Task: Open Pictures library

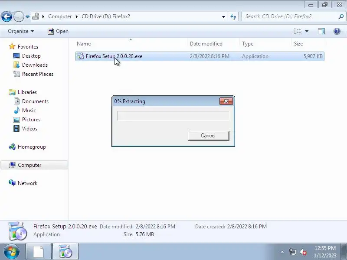Action: click(31, 120)
